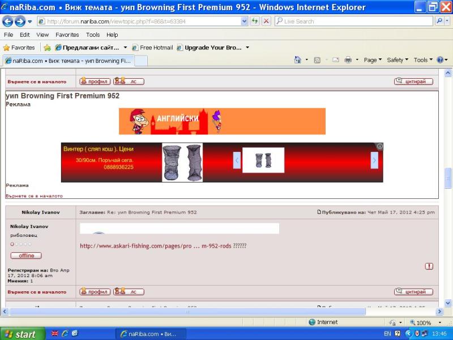Refresh the page with the green arrows icon
453x340 pixels.
(255, 21)
